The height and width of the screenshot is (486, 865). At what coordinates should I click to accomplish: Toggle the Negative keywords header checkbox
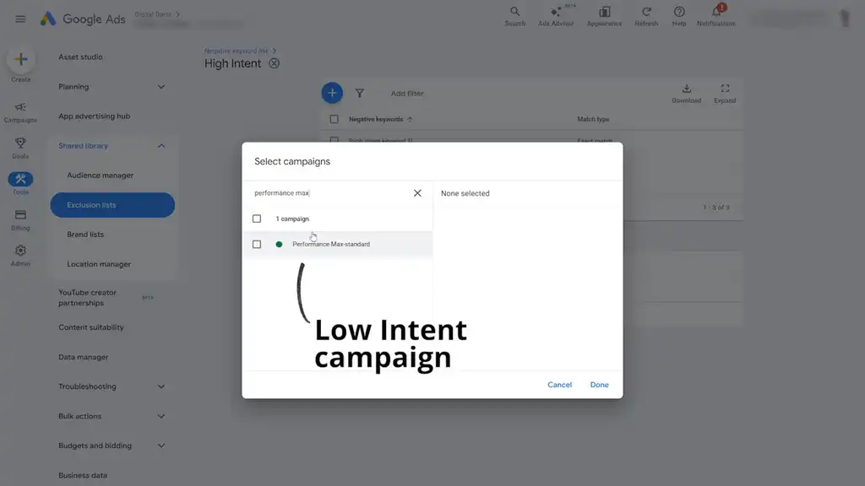pyautogui.click(x=334, y=119)
